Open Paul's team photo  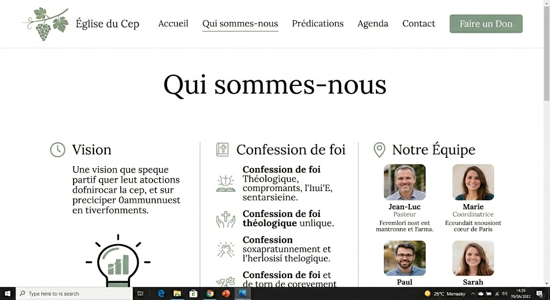[404, 258]
